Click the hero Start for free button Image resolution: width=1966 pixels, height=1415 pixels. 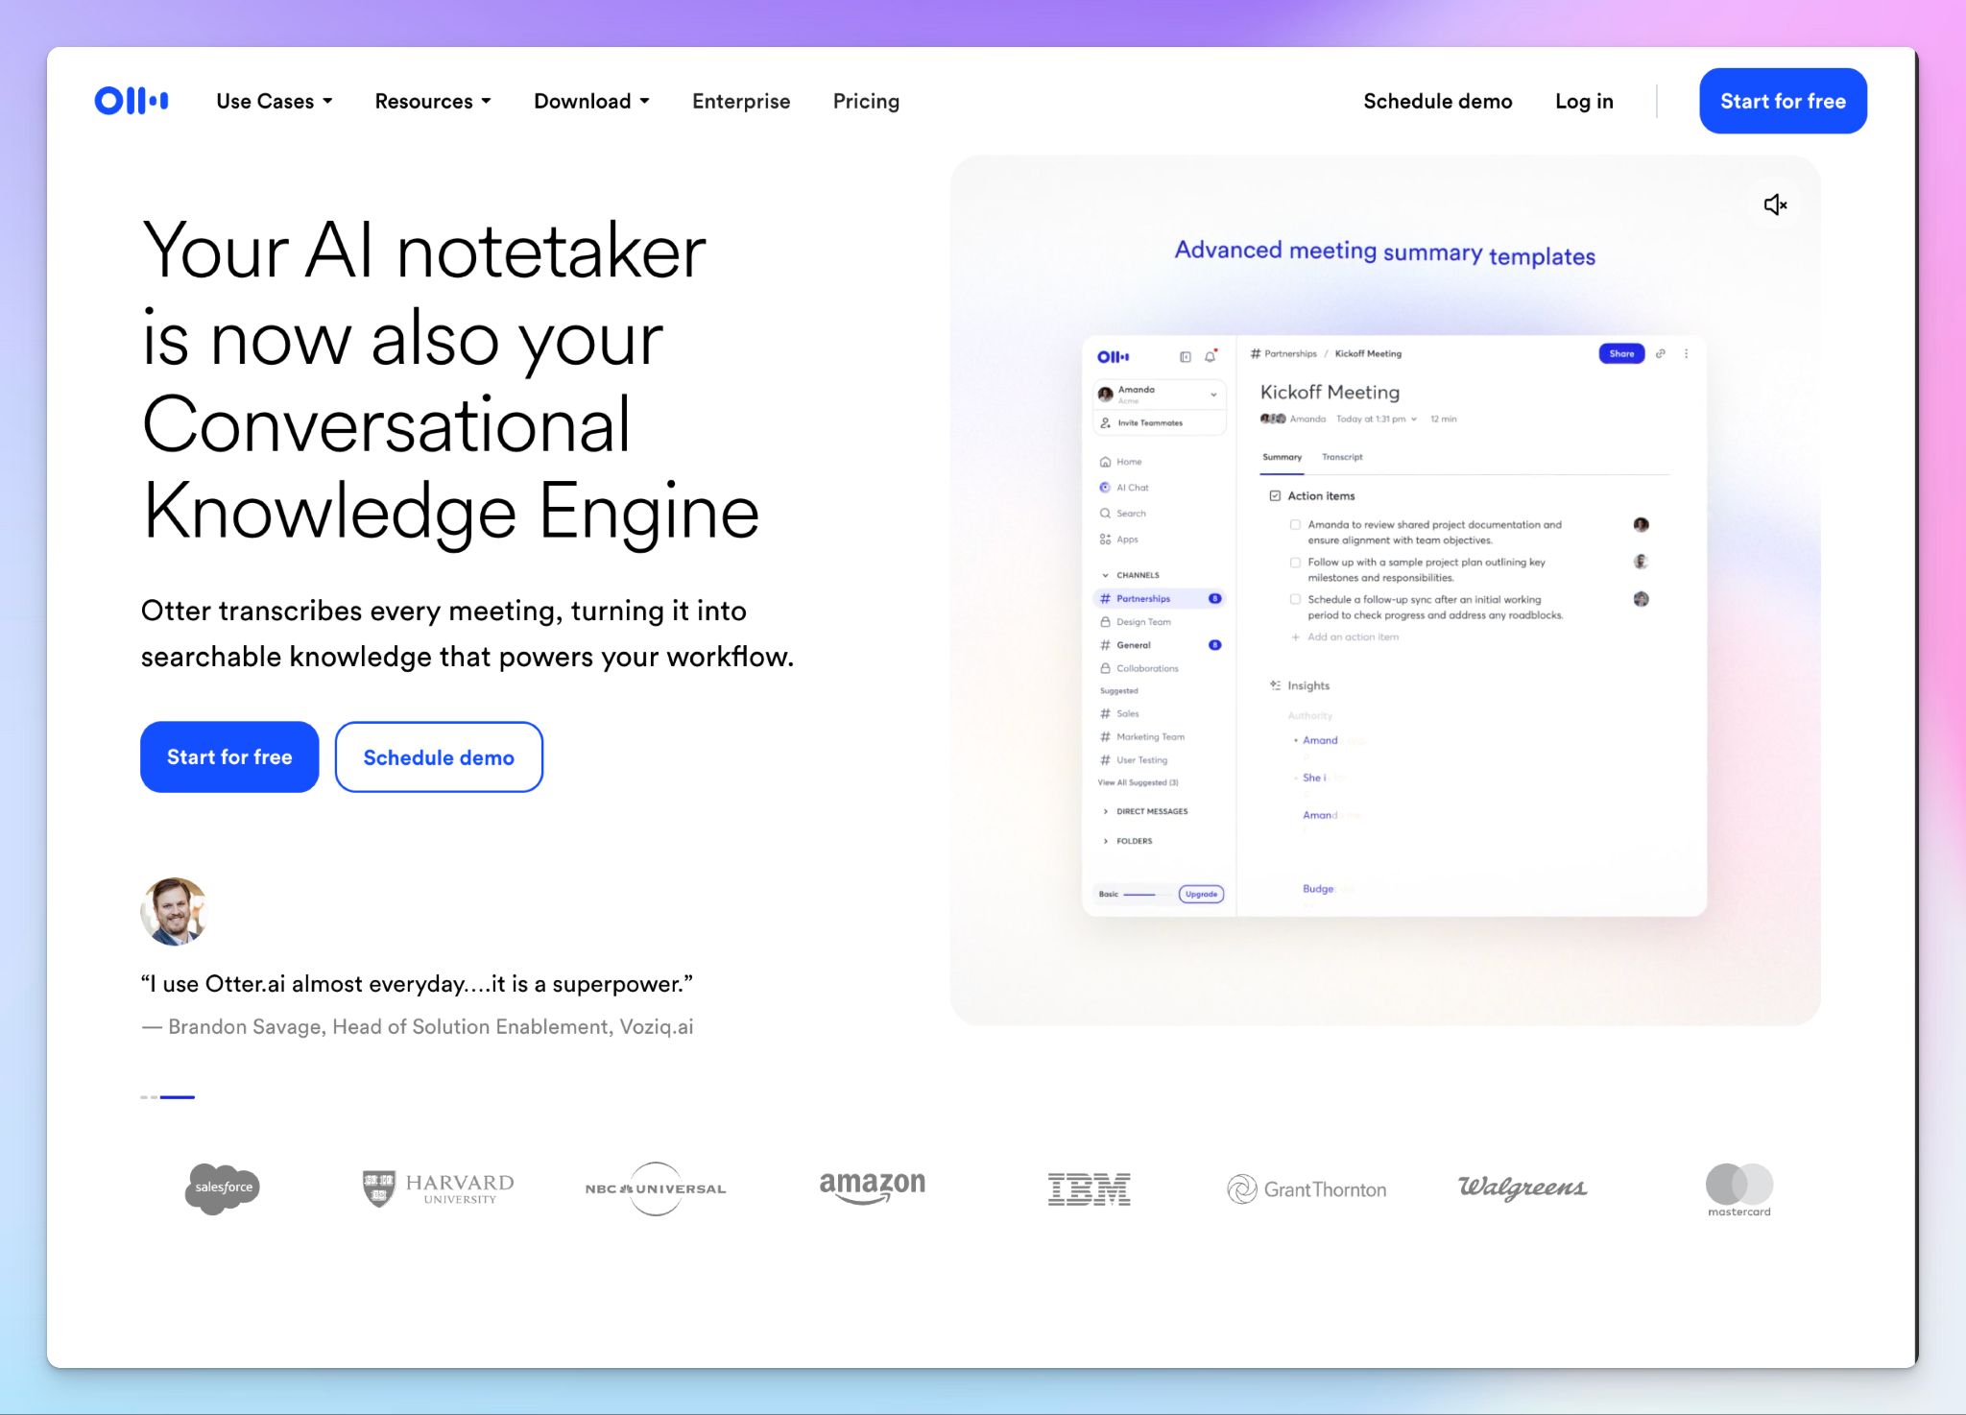coord(229,756)
